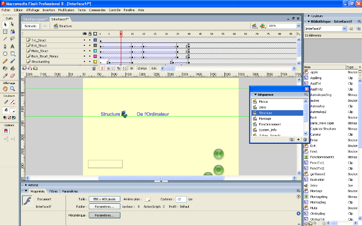Image resolution: width=362 pixels, height=226 pixels.
Task: Select the Lasso tool
Action: coord(12,39)
